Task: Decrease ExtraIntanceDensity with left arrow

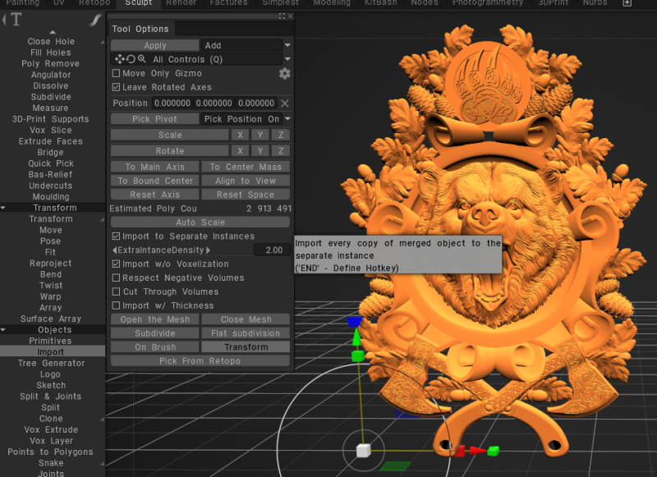Action: click(115, 250)
